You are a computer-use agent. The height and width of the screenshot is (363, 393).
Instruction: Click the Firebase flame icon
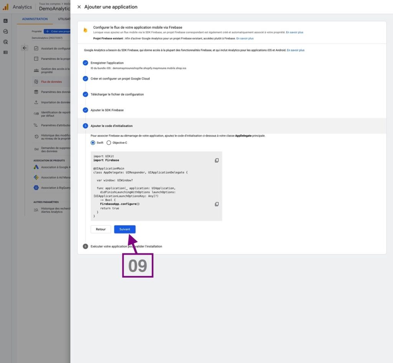point(86,30)
